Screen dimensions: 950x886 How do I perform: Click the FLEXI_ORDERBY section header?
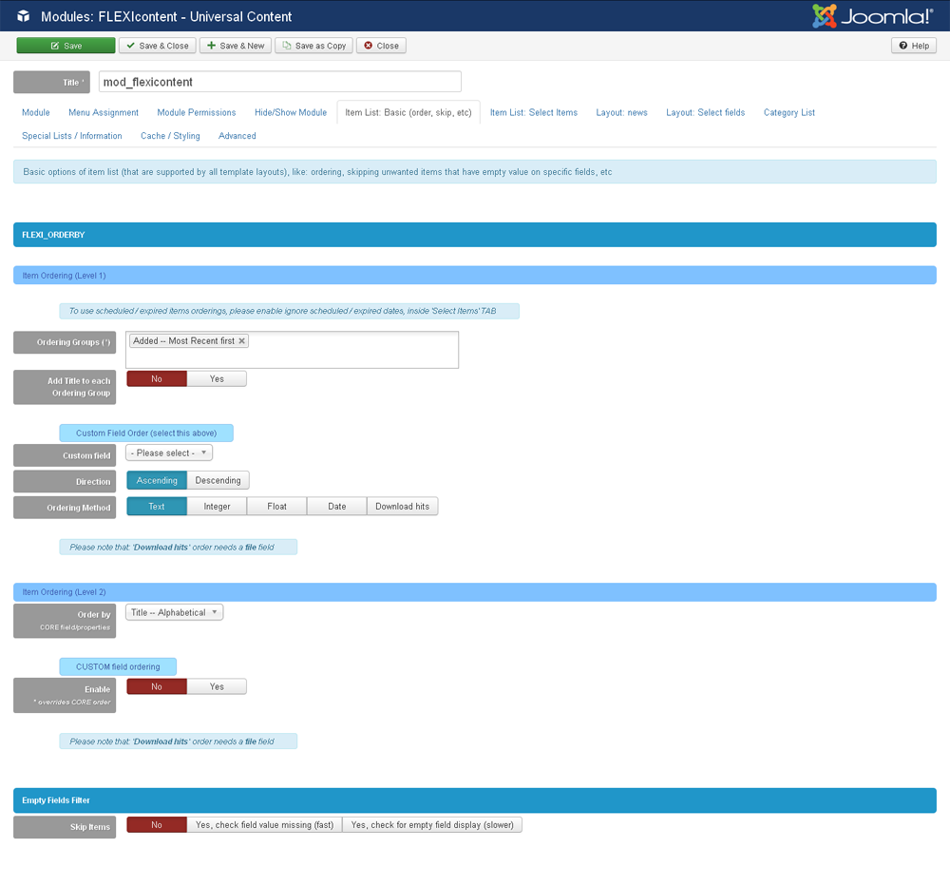tap(475, 235)
